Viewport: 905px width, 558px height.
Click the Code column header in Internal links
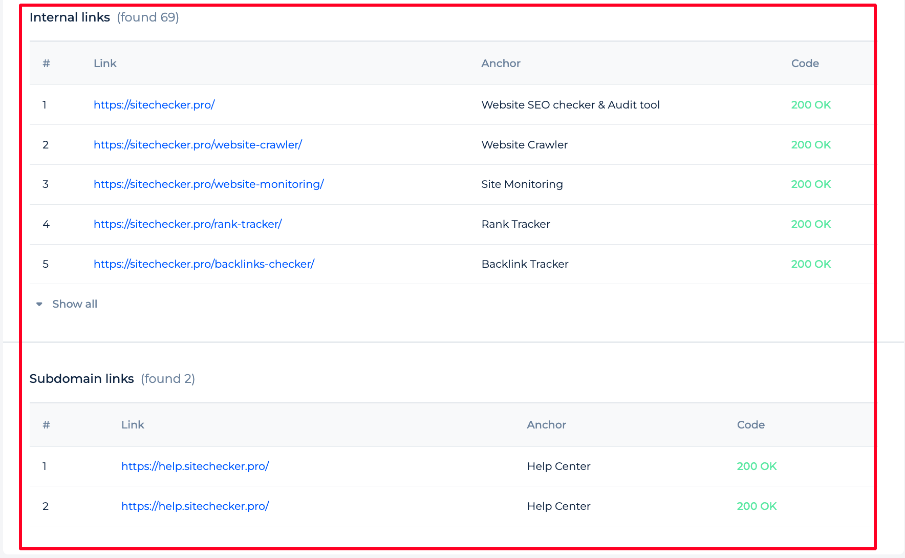pyautogui.click(x=805, y=63)
